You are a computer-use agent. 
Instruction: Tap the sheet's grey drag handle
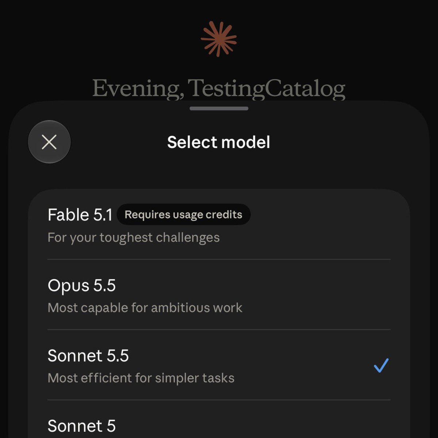219,108
